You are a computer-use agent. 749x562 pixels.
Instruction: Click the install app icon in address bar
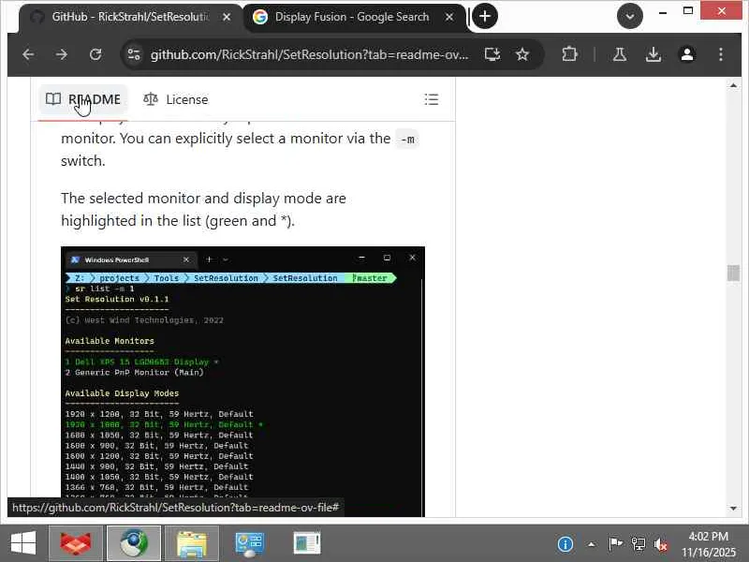492,54
